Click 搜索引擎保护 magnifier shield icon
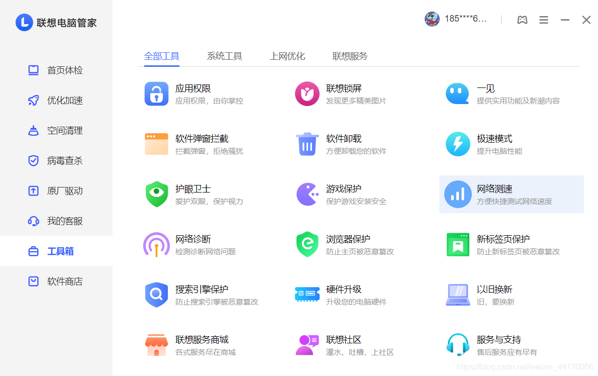This screenshot has height=376, width=598. click(156, 295)
